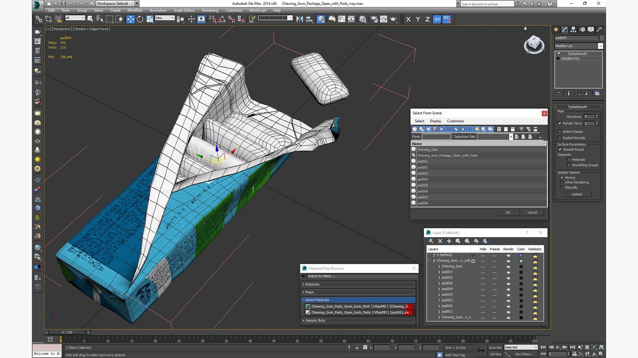Viewport: 638px width, 358px height.
Task: Select the Manually update radio option
Action: tap(562, 187)
